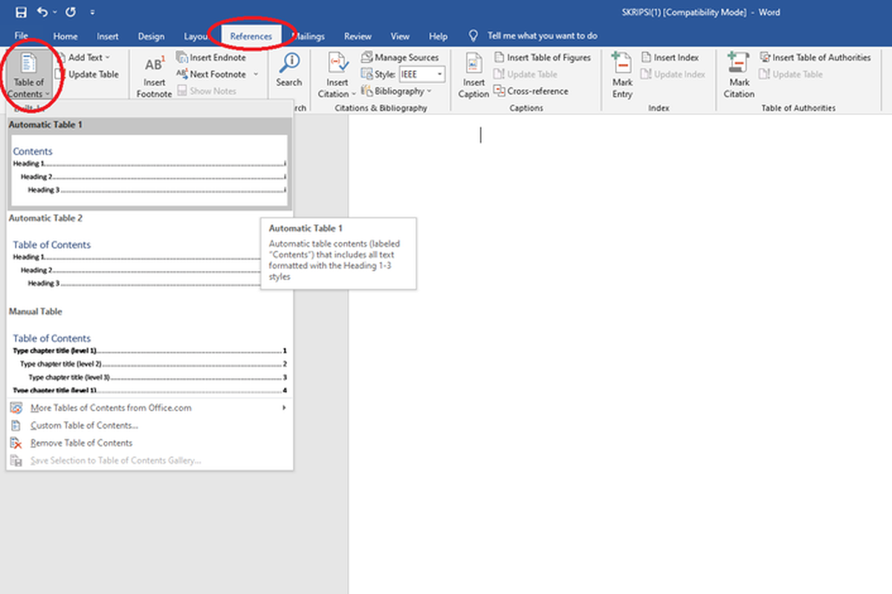The width and height of the screenshot is (892, 594).
Task: Click Add Text in ribbon
Action: click(x=83, y=57)
